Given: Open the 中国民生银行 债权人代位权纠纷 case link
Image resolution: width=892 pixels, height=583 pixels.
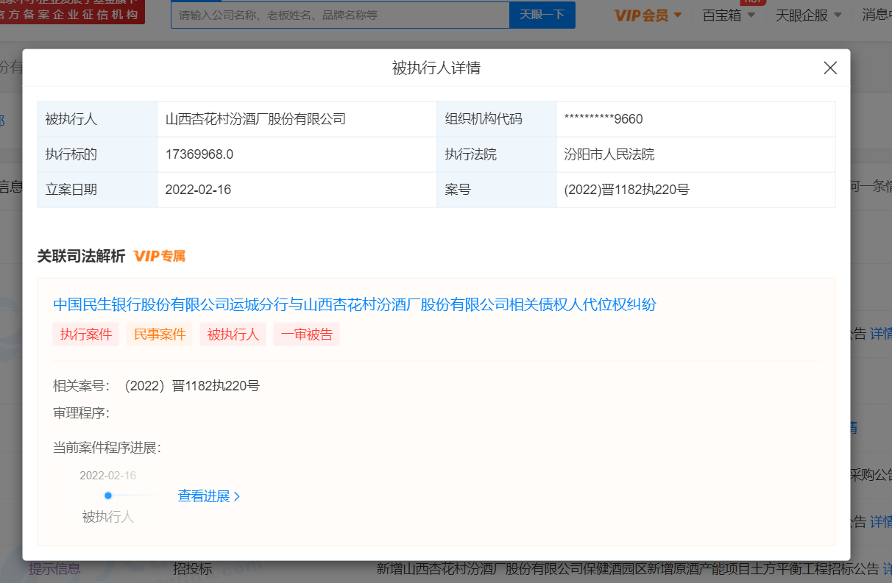Looking at the screenshot, I should point(354,304).
